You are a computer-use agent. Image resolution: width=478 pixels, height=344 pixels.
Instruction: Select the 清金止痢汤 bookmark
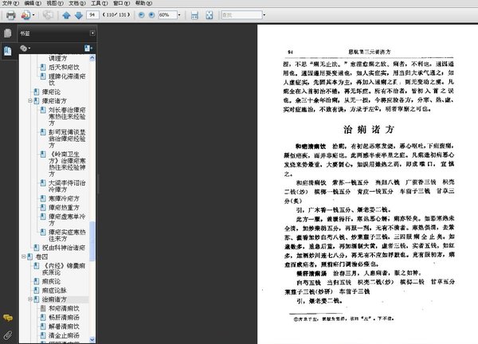(64, 335)
